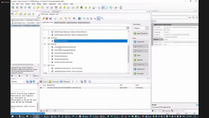Switch to Global Embeds tab
This screenshot has height=118, width=209.
click(x=72, y=23)
